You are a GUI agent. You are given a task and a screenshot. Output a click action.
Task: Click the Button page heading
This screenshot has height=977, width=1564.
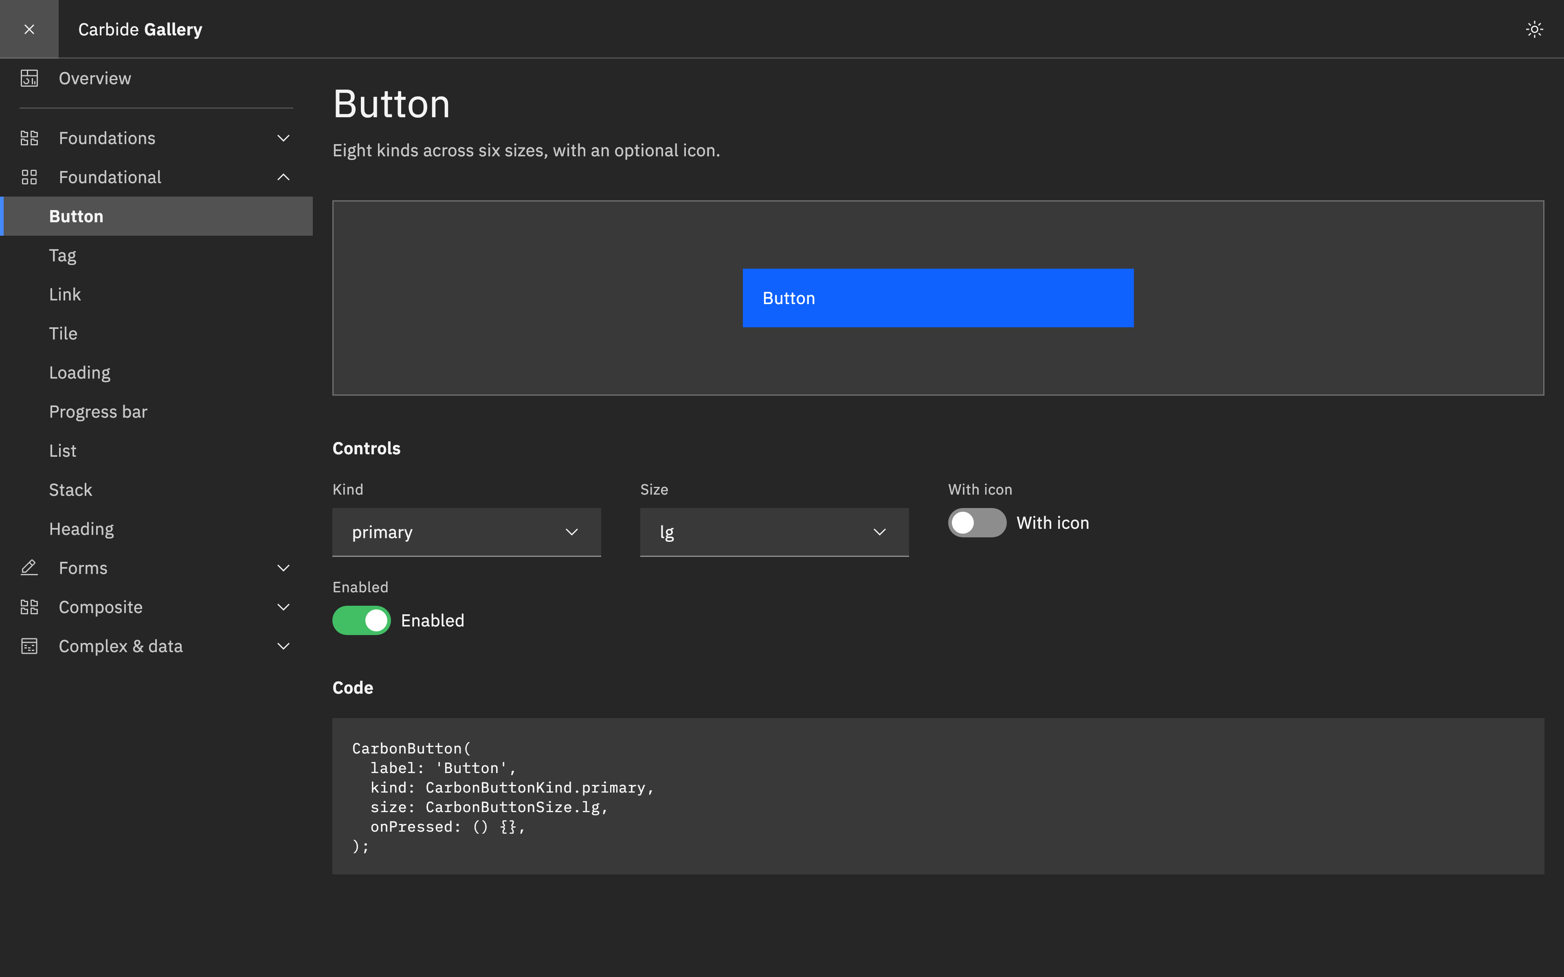392,103
